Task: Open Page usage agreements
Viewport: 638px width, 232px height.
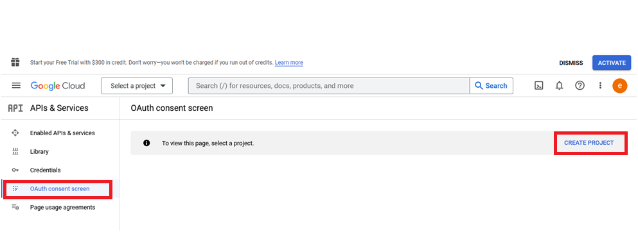Action: coord(63,207)
